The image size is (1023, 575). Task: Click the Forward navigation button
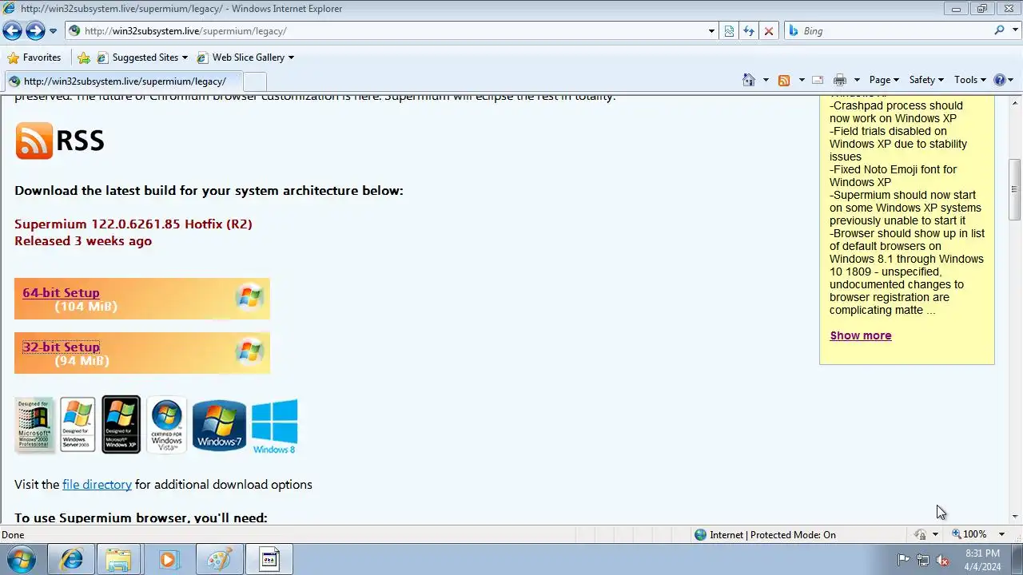coord(35,31)
